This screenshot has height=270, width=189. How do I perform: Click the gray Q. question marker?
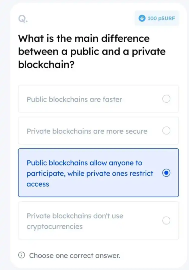tap(23, 19)
